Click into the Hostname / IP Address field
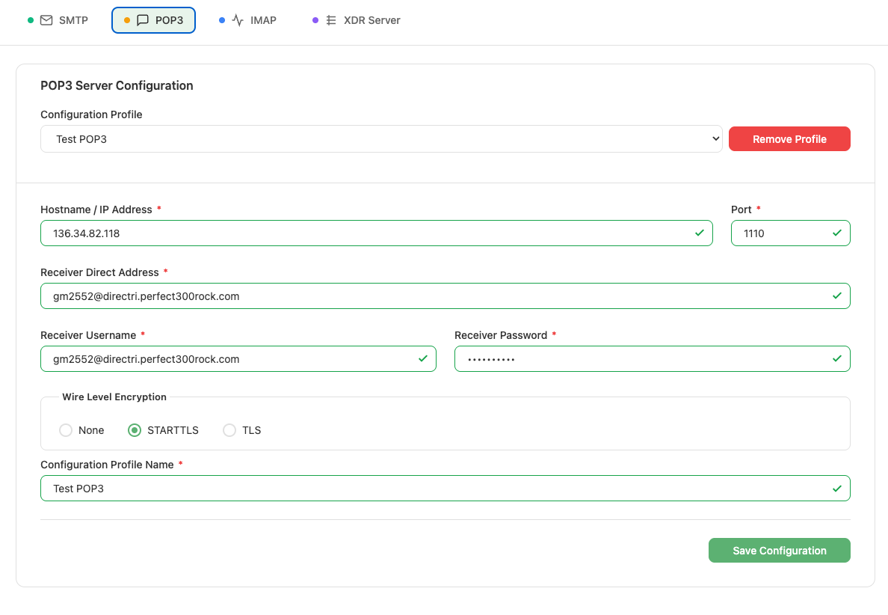The height and width of the screenshot is (615, 888). pyautogui.click(x=377, y=233)
